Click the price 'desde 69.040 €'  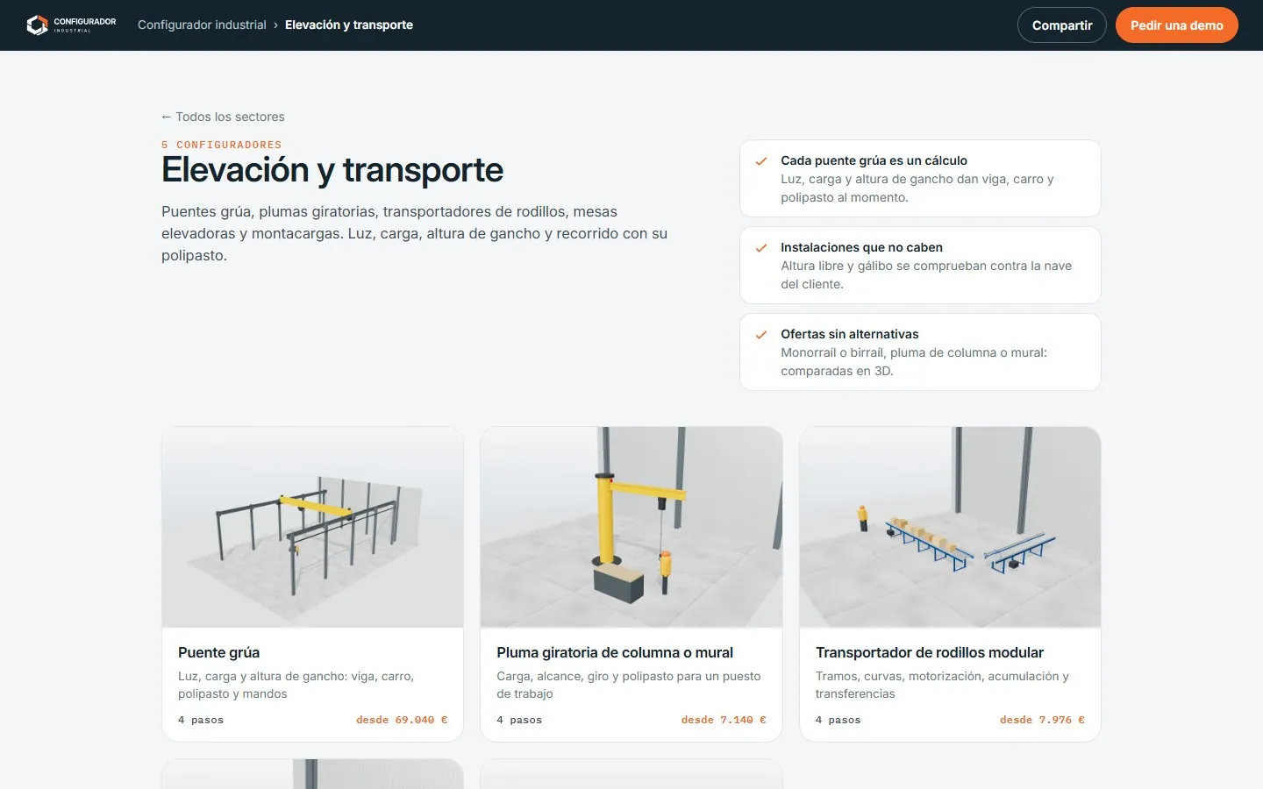pyautogui.click(x=402, y=720)
